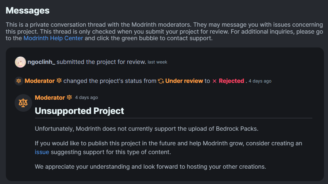Click the Unsupported Project heading
Image resolution: width=328 pixels, height=184 pixels.
(x=80, y=111)
